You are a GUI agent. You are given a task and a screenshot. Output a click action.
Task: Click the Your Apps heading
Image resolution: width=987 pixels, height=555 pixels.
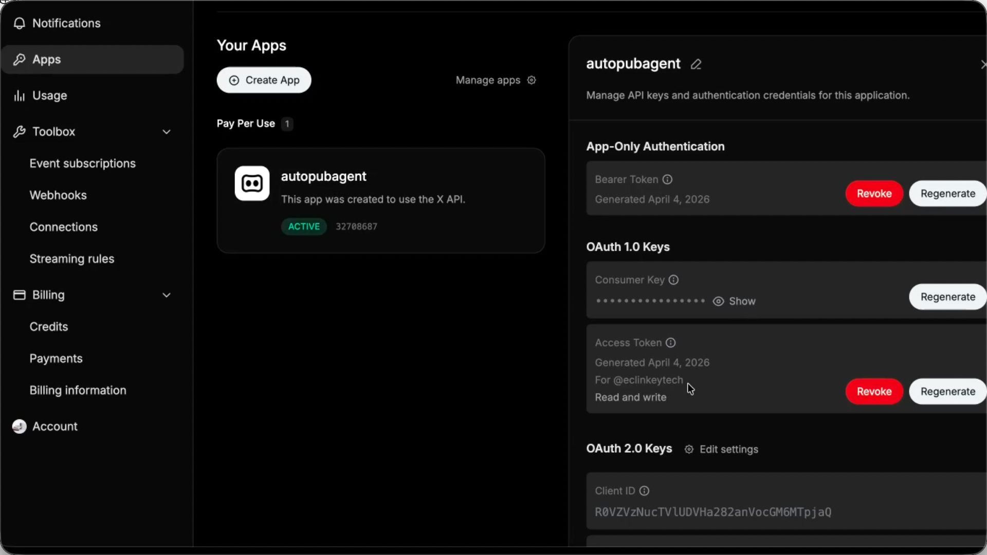click(x=251, y=46)
